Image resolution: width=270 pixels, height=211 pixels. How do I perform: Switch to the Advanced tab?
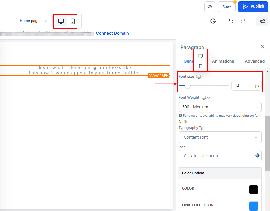[x=255, y=61]
